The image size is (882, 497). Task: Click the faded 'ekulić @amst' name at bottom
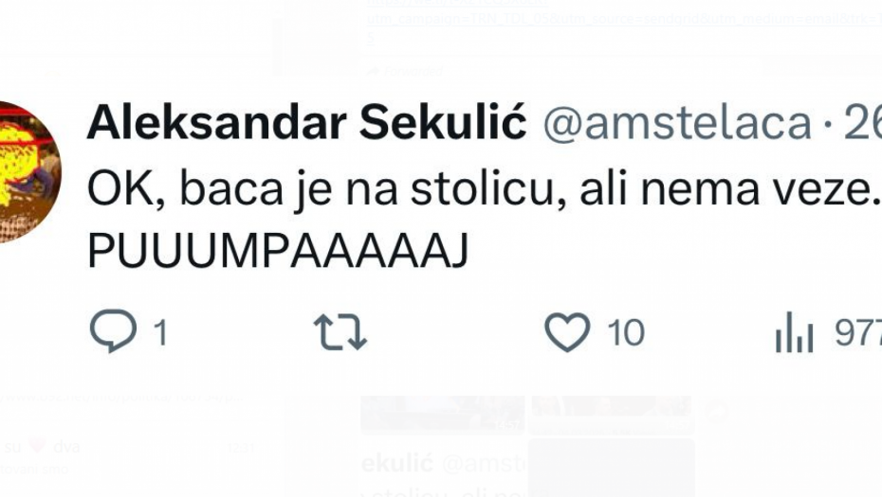[442, 464]
